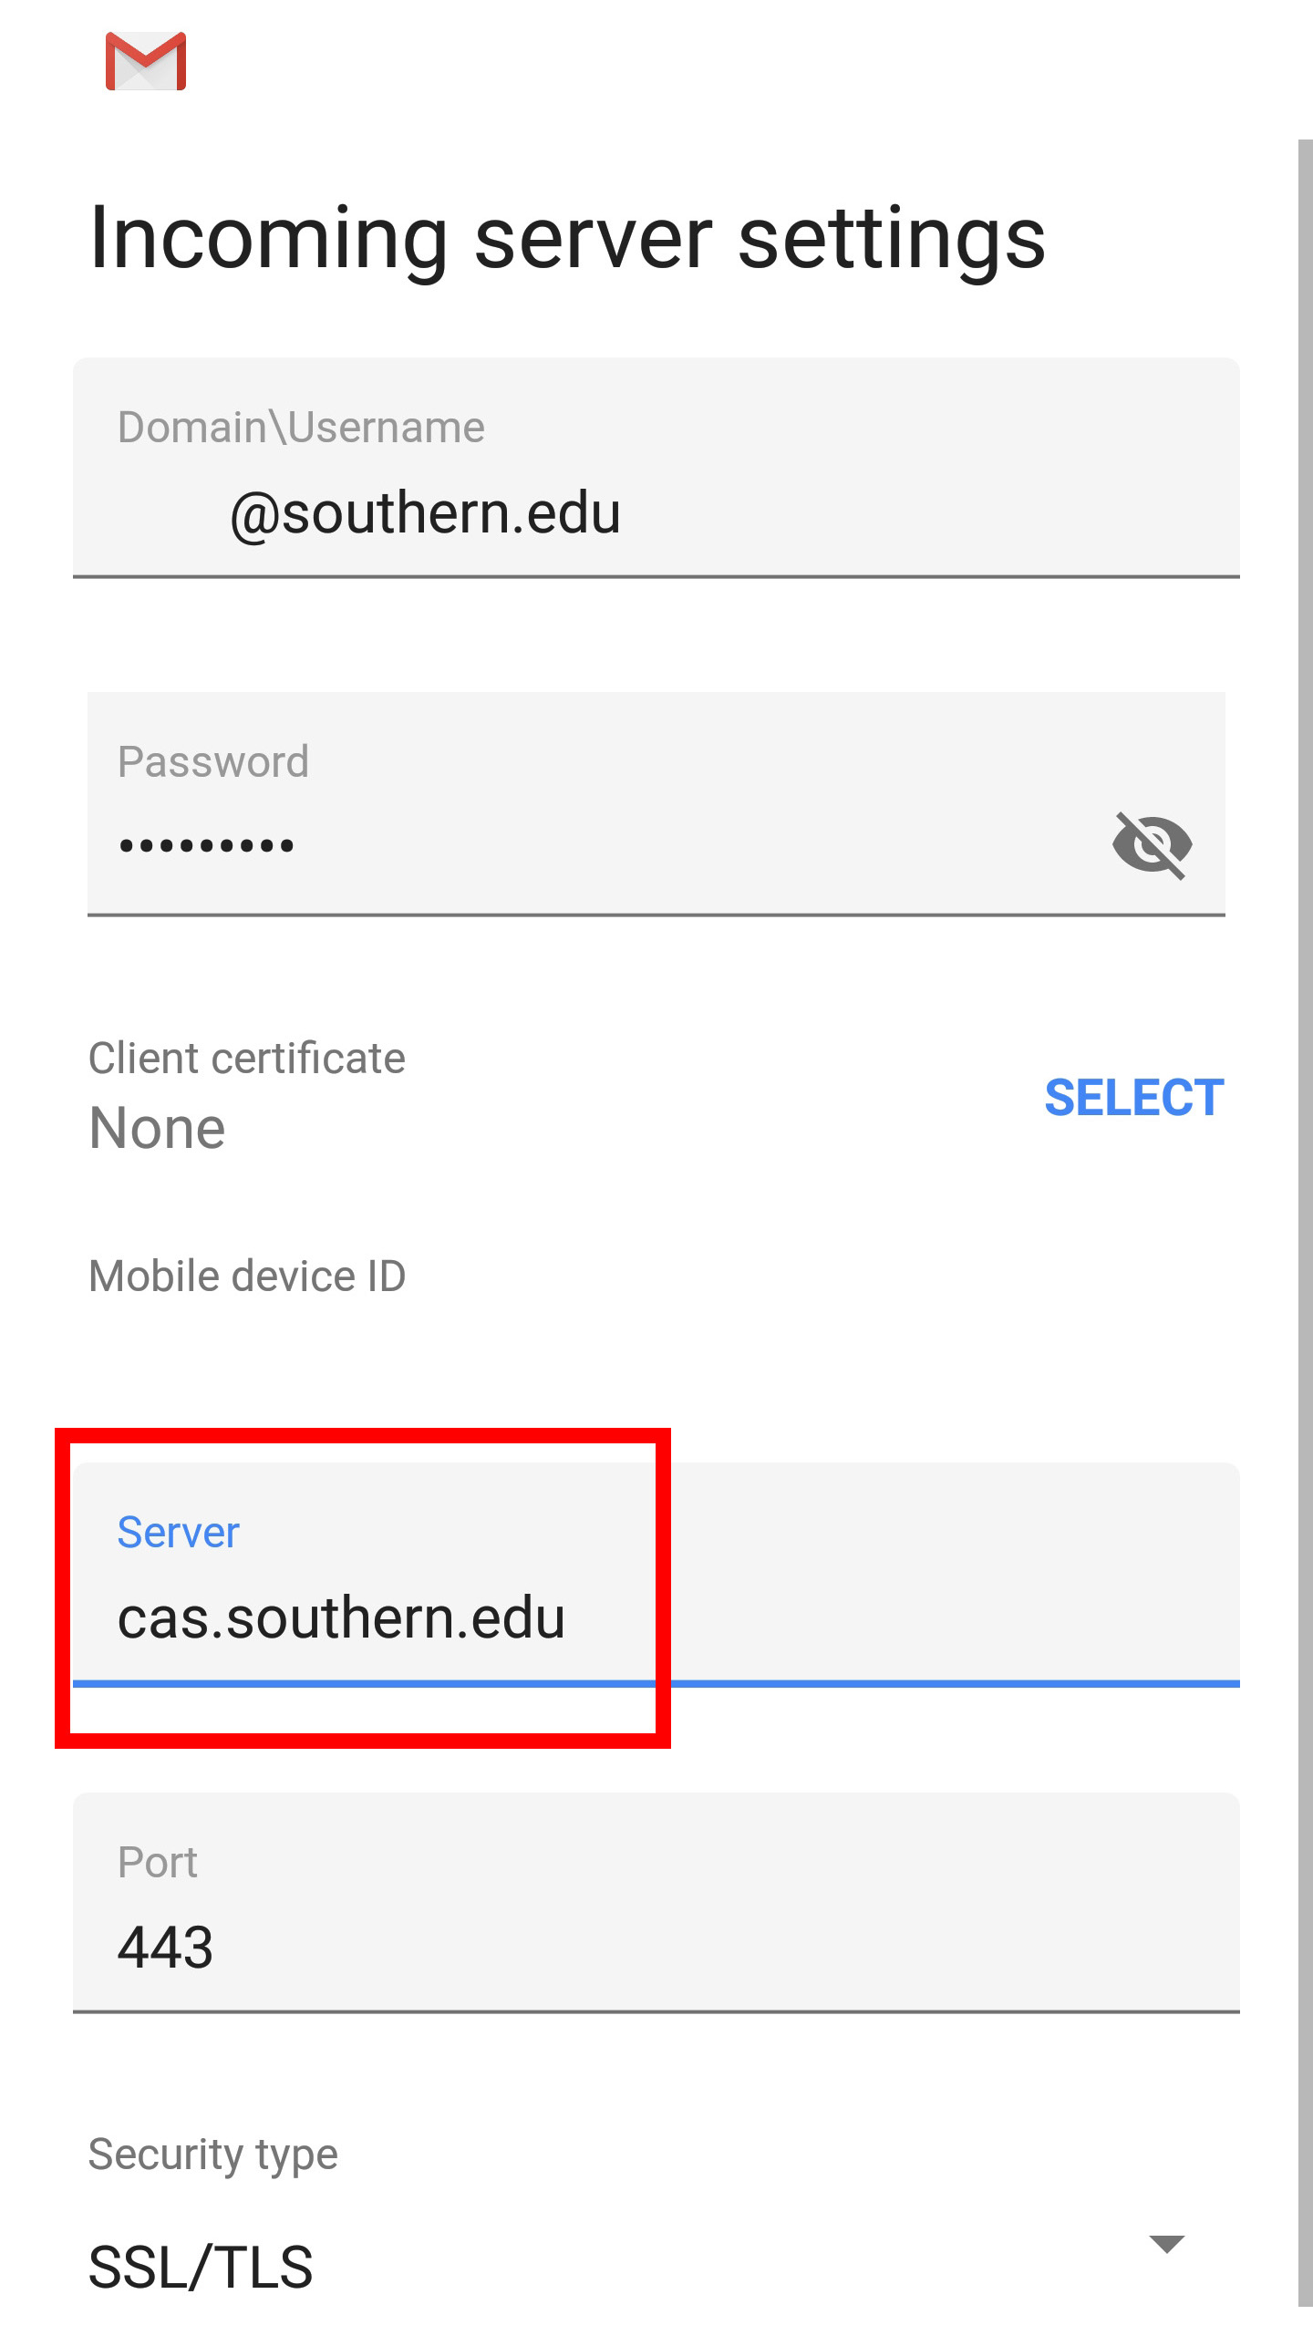Click on the @southern.edu username text
The image size is (1313, 2346).
(425, 513)
